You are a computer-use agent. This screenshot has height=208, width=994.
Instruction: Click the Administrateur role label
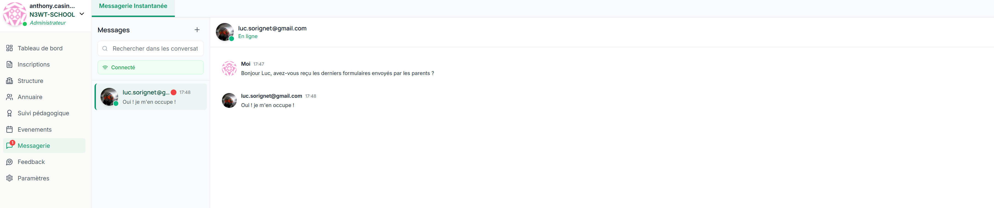click(x=47, y=23)
